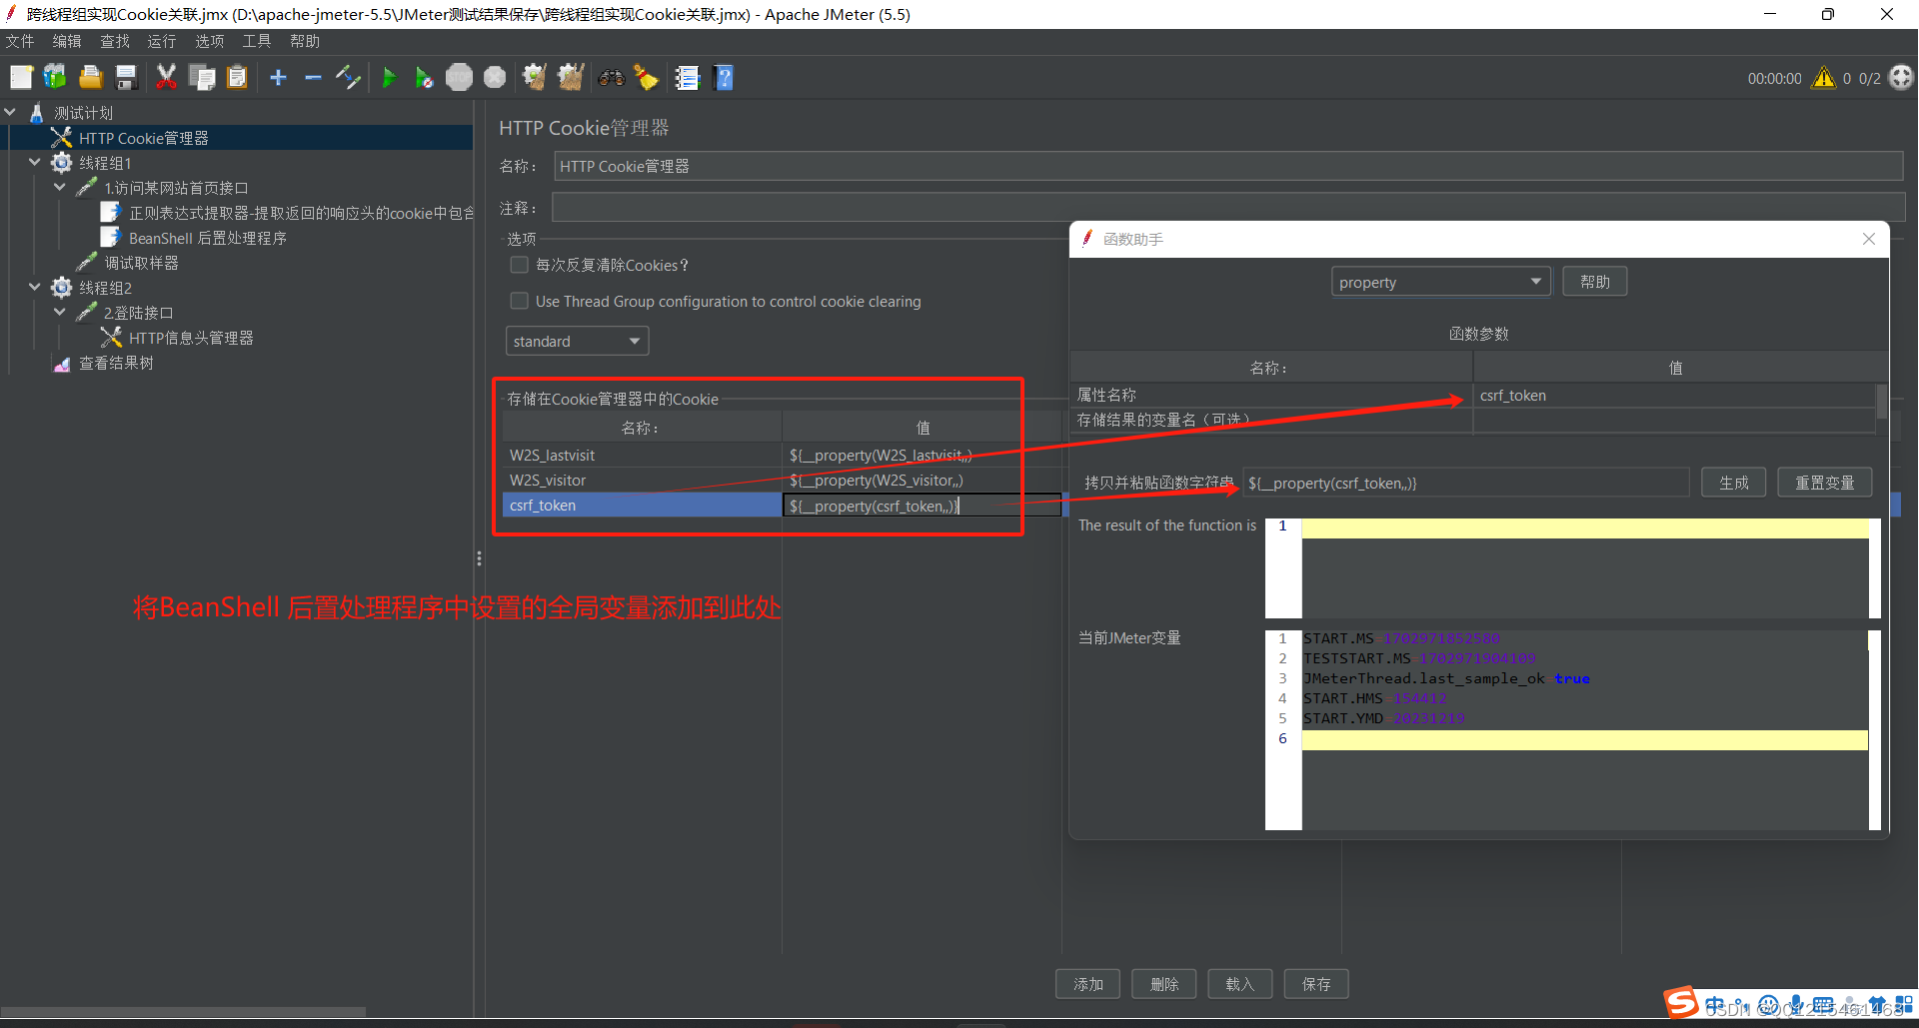
Task: Open the 查找 menu
Action: [115, 41]
